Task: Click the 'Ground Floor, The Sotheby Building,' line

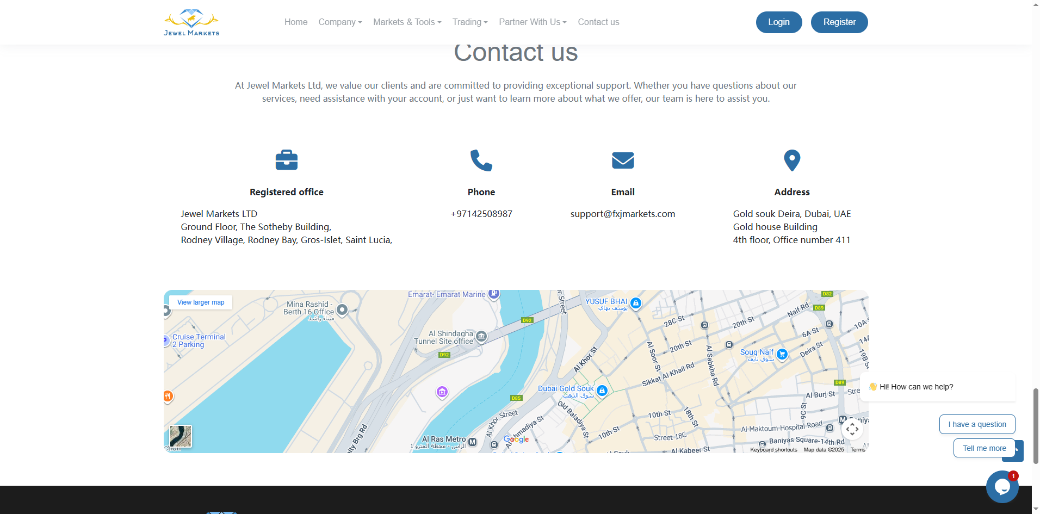Action: tap(256, 227)
